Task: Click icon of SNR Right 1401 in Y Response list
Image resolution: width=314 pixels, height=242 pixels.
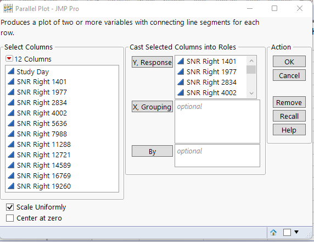Action: click(x=181, y=61)
